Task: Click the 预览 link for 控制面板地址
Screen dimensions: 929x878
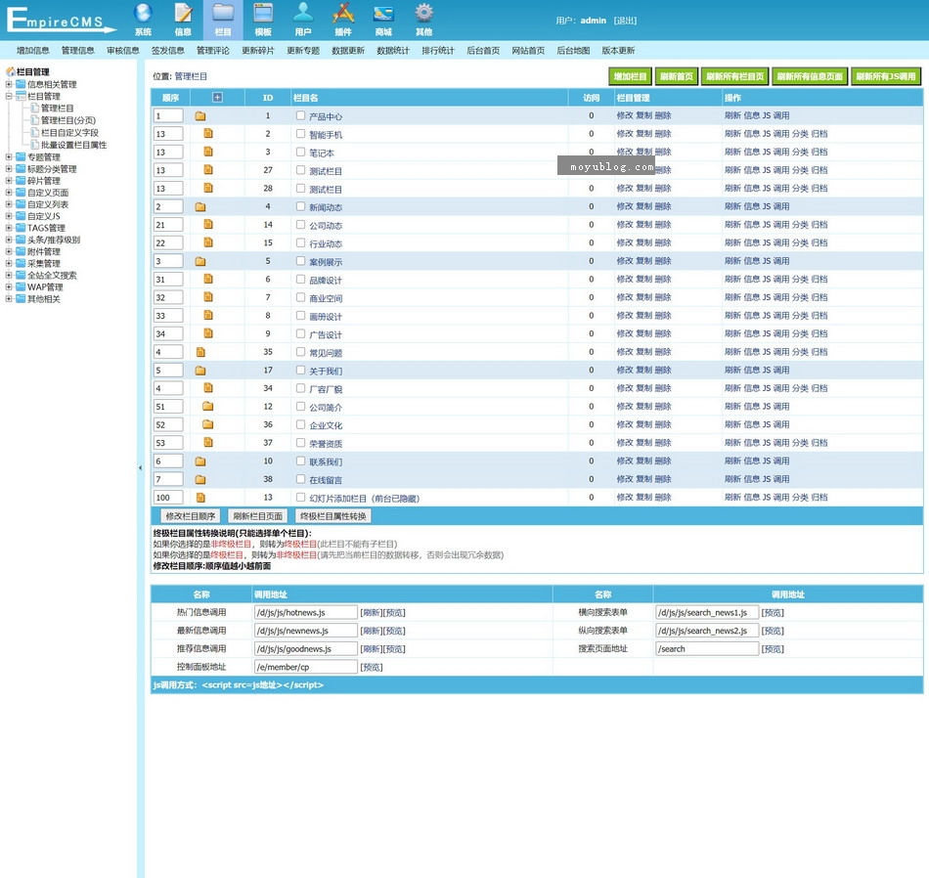Action: click(x=372, y=667)
